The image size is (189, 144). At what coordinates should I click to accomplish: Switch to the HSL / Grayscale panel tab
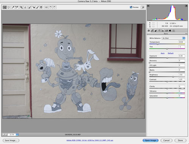160,30
